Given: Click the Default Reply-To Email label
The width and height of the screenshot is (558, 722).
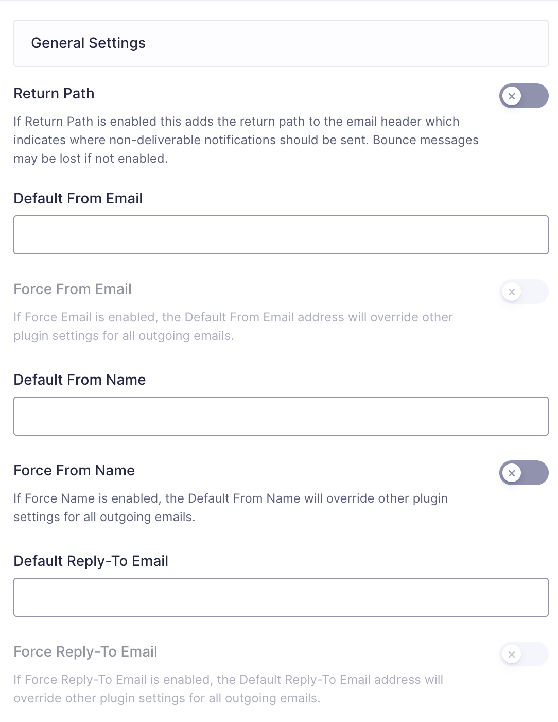Looking at the screenshot, I should coord(91,561).
